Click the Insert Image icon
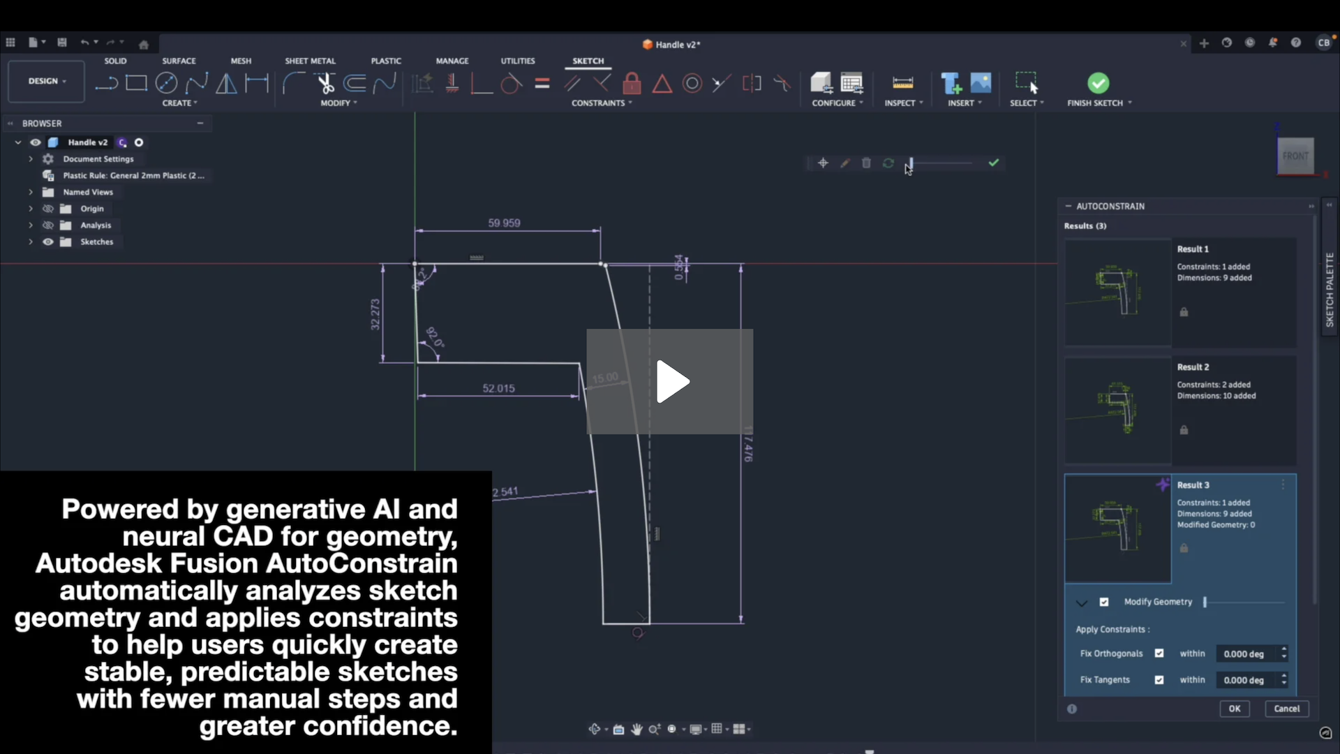Viewport: 1340px width, 754px height. pos(981,82)
